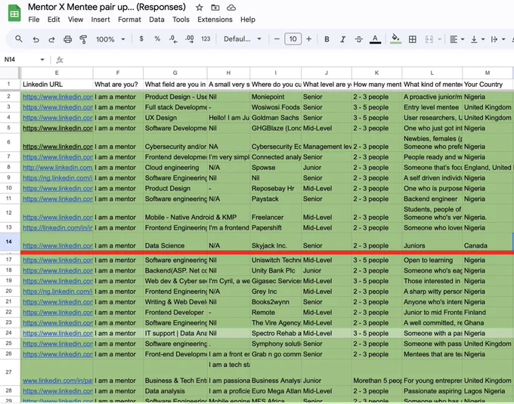Click the document title text
The height and width of the screenshot is (404, 514).
107,7
